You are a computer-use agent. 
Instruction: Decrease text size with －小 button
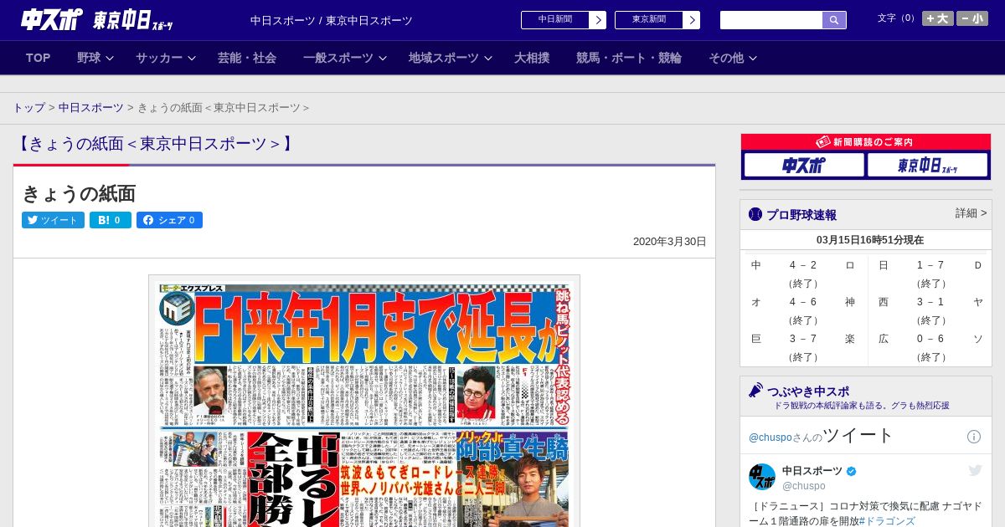click(972, 18)
